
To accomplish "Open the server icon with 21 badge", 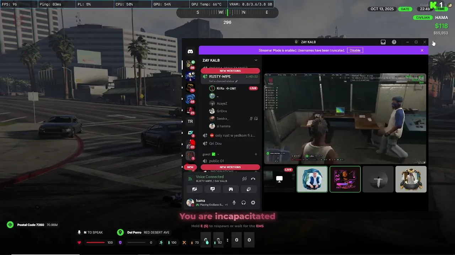I will click(x=191, y=110).
